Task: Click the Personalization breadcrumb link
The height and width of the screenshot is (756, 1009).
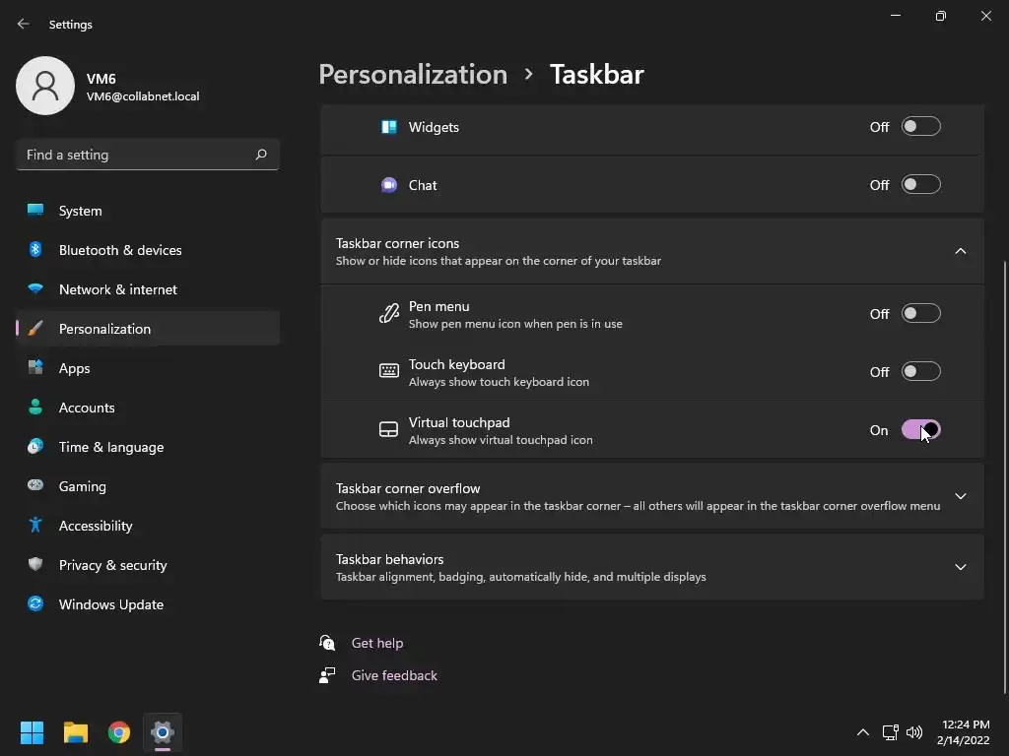Action: tap(413, 74)
